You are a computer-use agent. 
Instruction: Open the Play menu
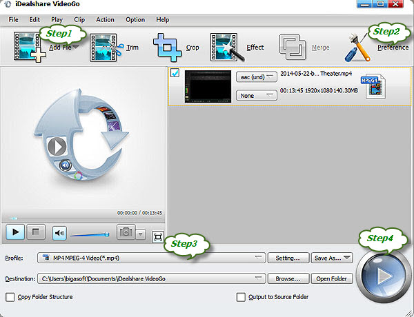click(x=57, y=20)
